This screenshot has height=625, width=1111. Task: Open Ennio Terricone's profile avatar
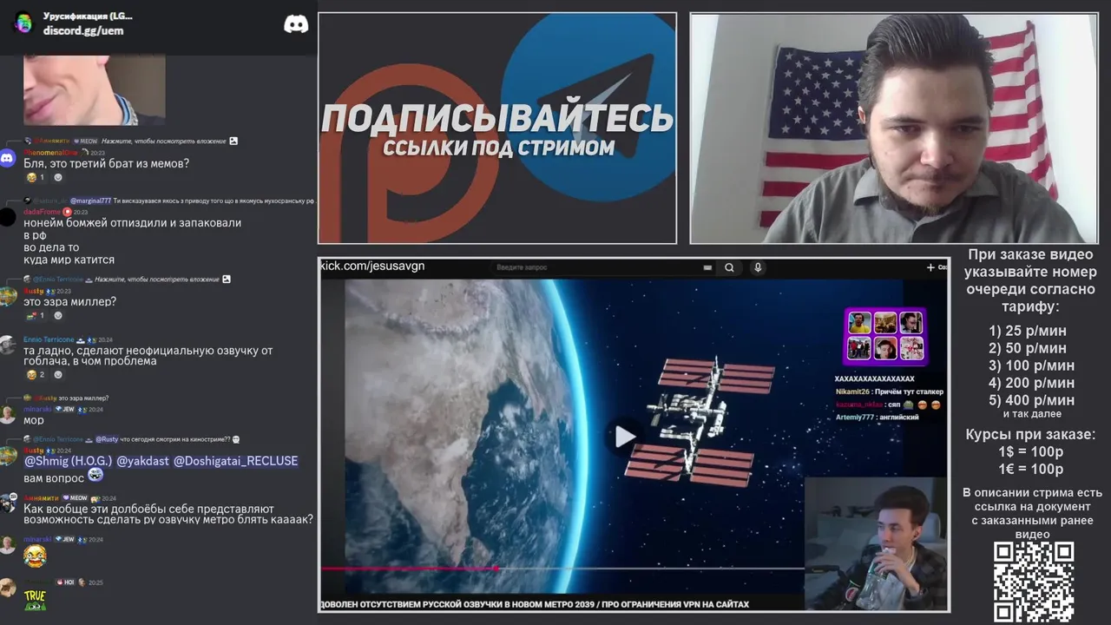click(8, 345)
